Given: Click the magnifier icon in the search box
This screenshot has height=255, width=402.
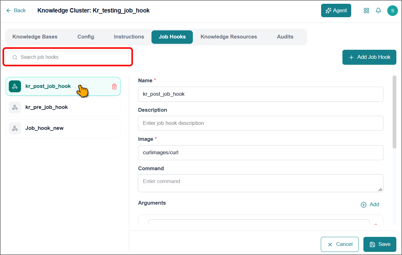Looking at the screenshot, I should (x=15, y=57).
